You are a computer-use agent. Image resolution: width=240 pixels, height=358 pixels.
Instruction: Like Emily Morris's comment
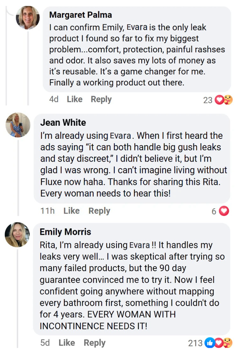pos(67,343)
